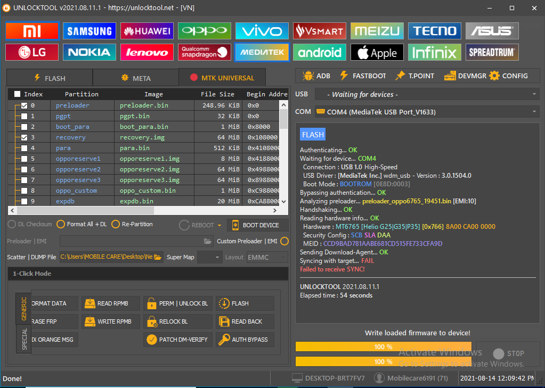Image resolution: width=545 pixels, height=388 pixels.
Task: Select the Qualcomm Snapdragon tile
Action: coord(205,52)
